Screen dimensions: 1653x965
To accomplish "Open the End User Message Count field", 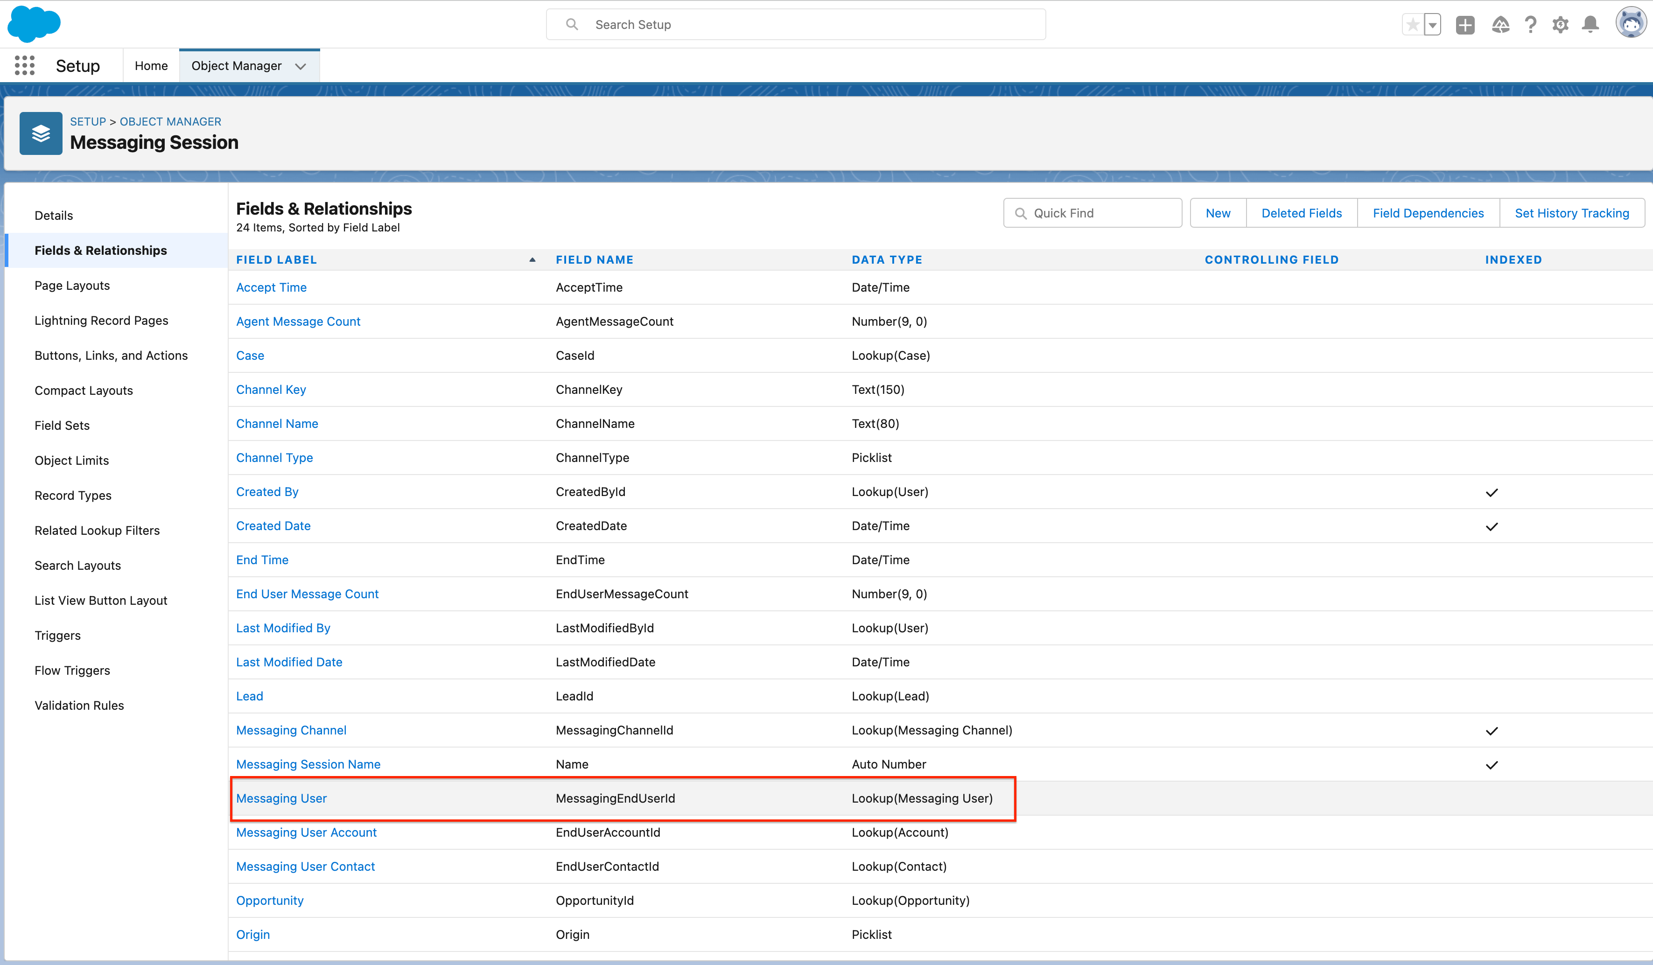I will pyautogui.click(x=307, y=594).
